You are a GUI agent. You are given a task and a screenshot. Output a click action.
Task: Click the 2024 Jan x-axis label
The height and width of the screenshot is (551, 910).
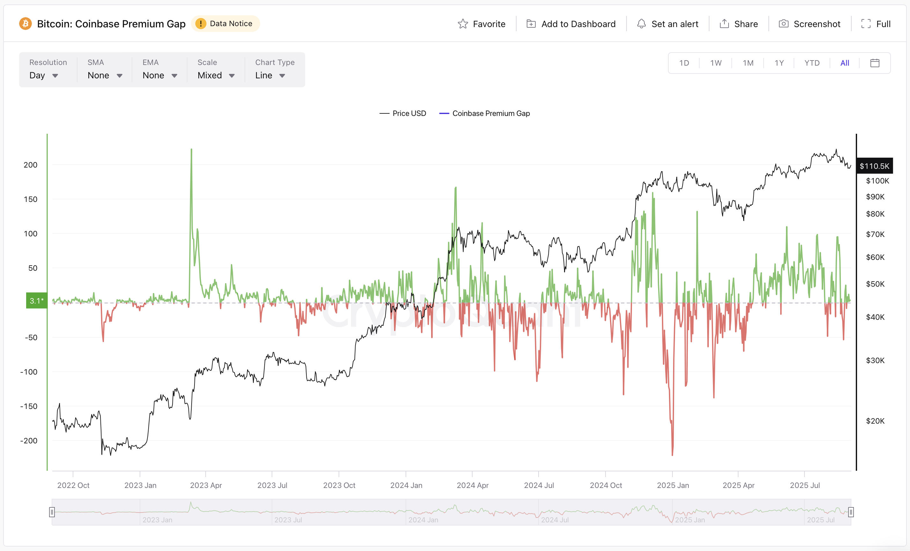[x=406, y=485]
